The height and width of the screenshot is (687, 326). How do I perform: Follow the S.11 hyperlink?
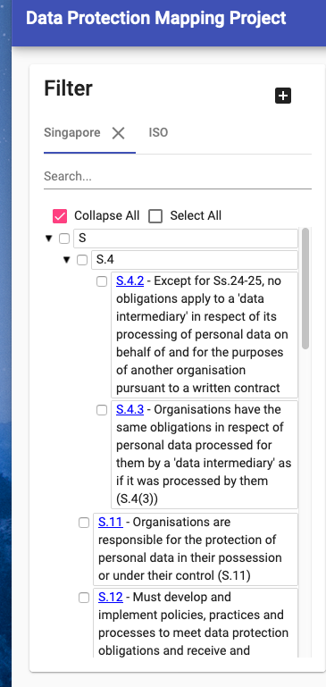(x=111, y=522)
